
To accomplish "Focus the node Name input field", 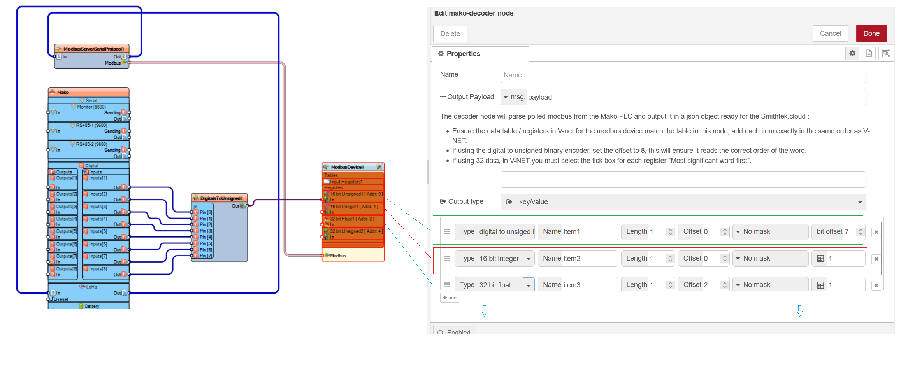I will (683, 75).
